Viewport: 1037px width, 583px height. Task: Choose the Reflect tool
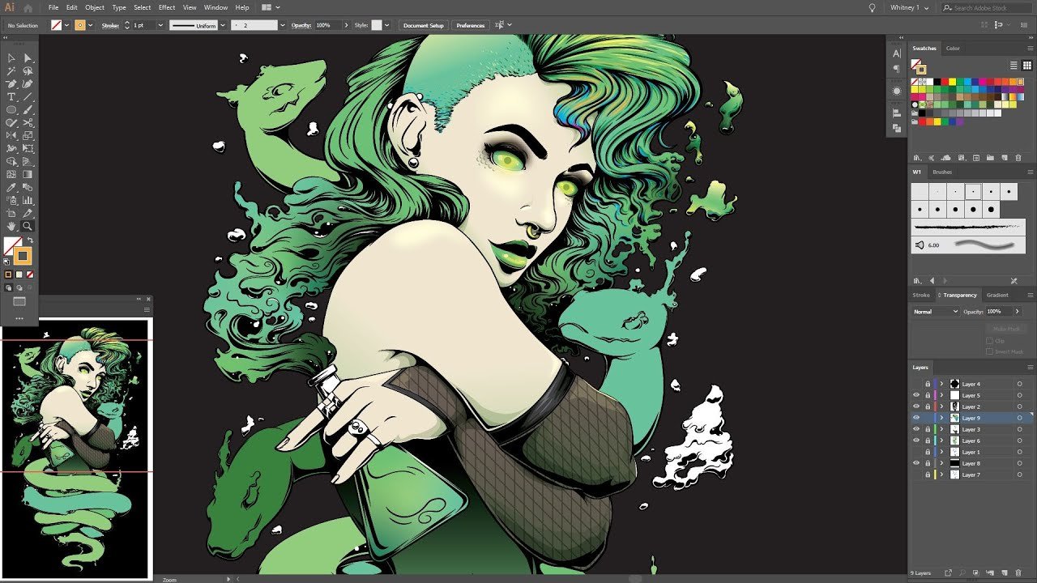[x=11, y=136]
